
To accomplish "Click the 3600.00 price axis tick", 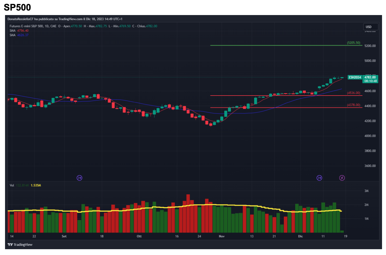I will 370,166.
